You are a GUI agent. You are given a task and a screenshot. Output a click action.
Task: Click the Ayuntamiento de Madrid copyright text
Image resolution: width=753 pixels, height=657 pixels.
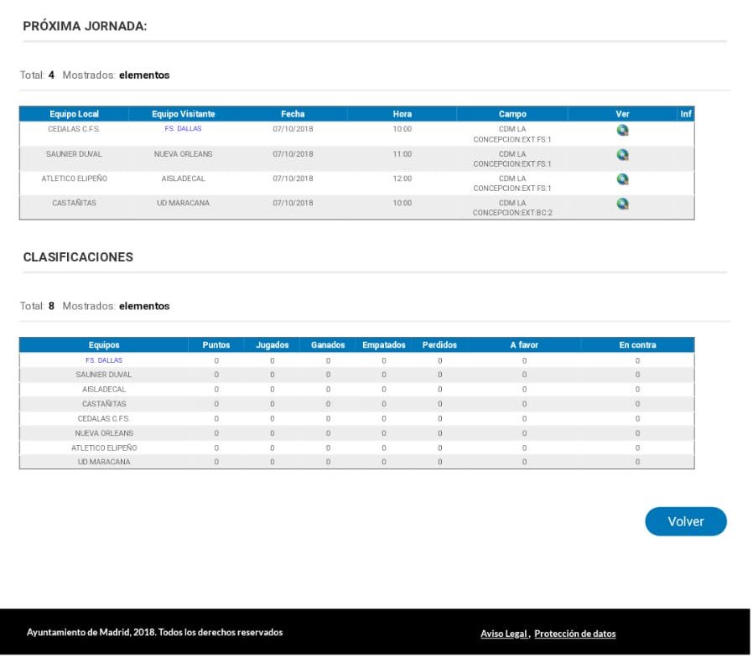click(155, 633)
